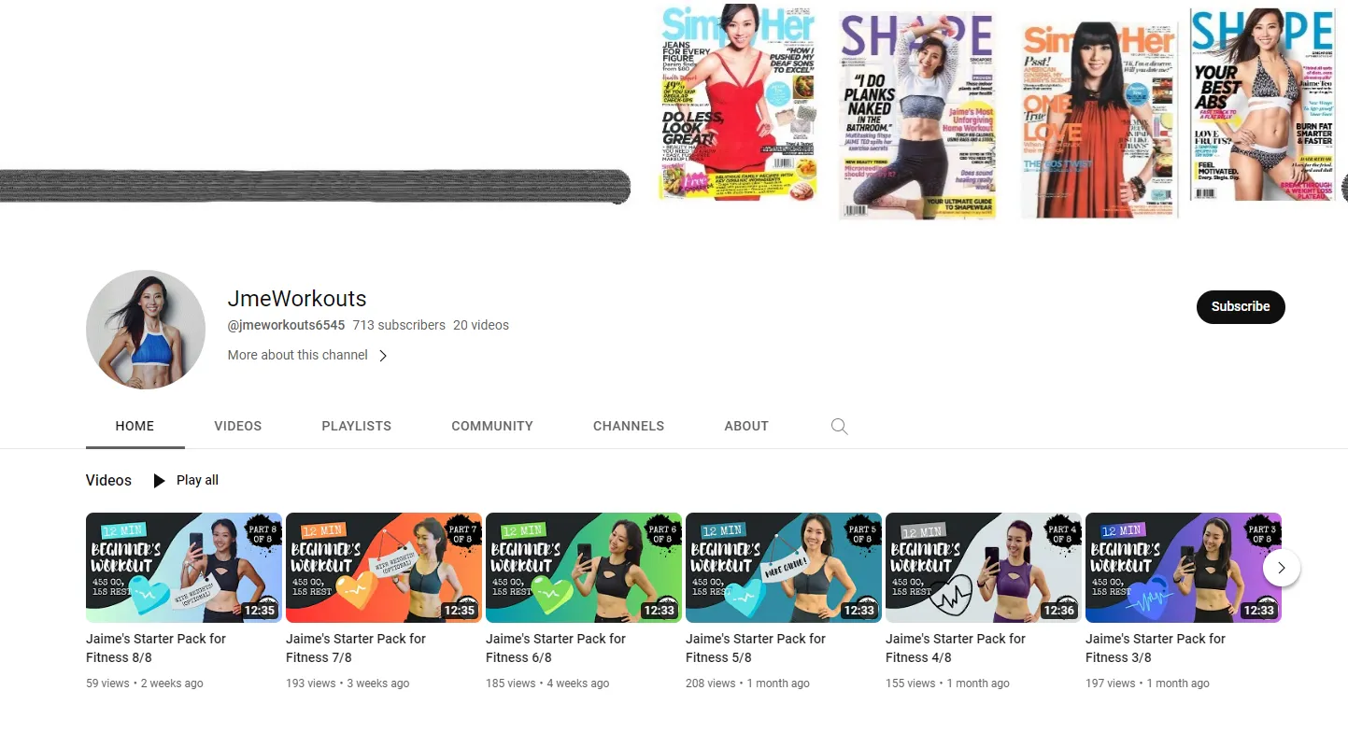Click the 20 videos count text

(x=481, y=325)
